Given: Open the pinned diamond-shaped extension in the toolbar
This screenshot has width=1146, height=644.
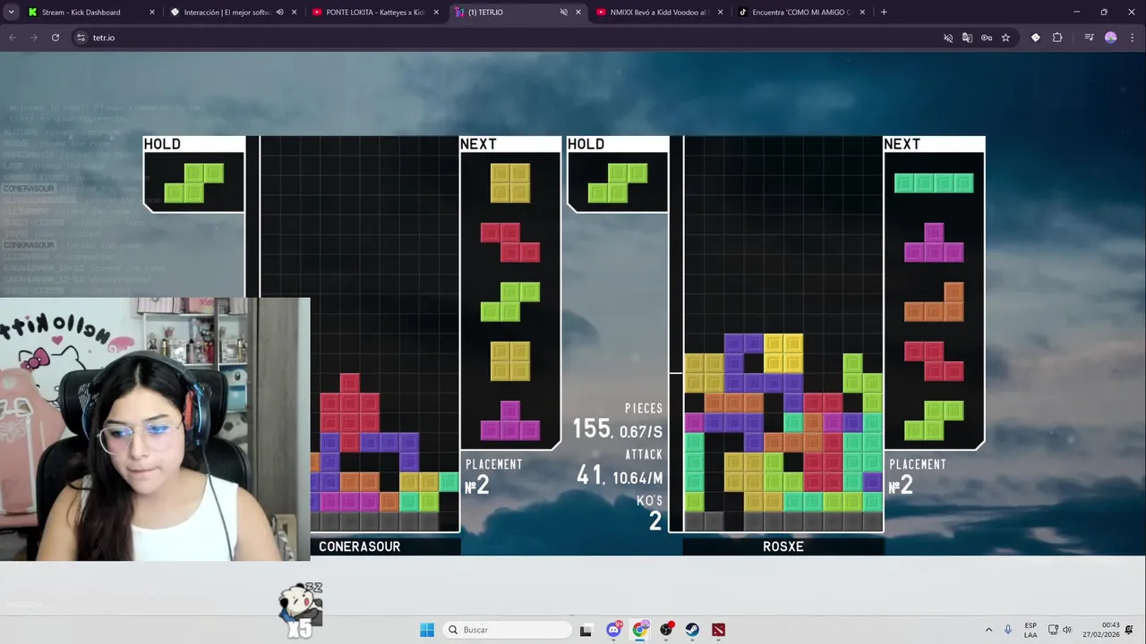Looking at the screenshot, I should (1036, 38).
